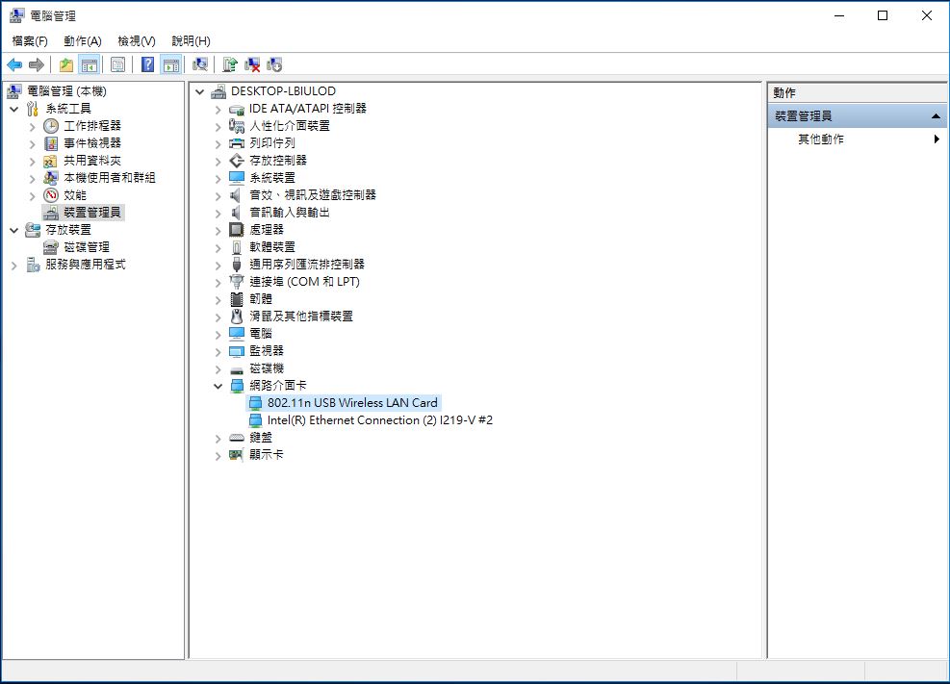The width and height of the screenshot is (950, 684).
Task: Select 事件檢視器 in the console tree
Action: click(x=92, y=143)
